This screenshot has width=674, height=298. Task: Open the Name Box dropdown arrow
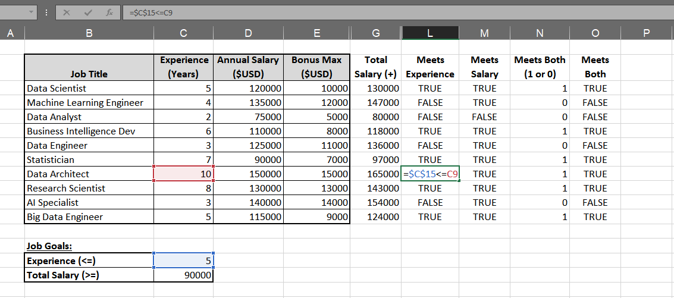pos(30,12)
